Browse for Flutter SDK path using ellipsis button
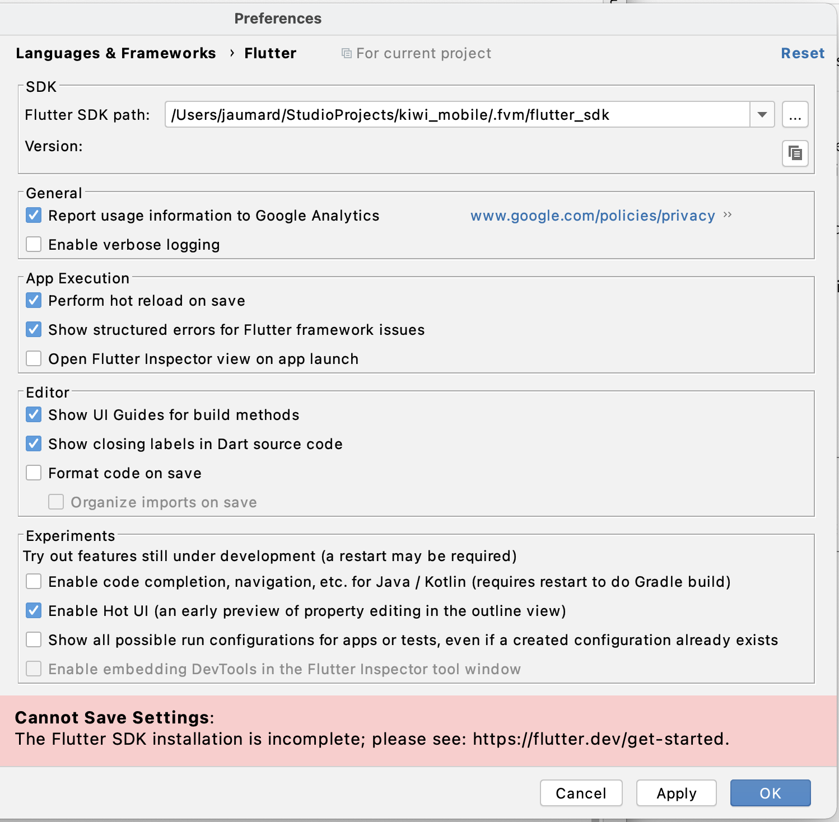The height and width of the screenshot is (822, 839). (795, 114)
